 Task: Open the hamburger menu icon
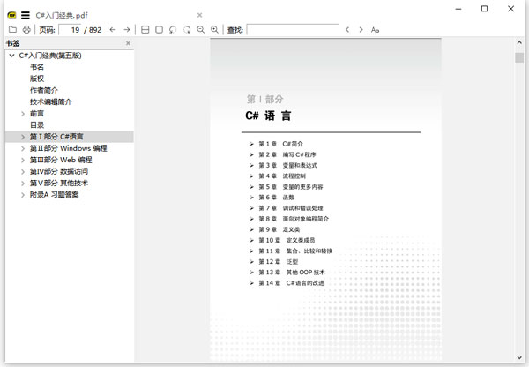click(x=26, y=15)
